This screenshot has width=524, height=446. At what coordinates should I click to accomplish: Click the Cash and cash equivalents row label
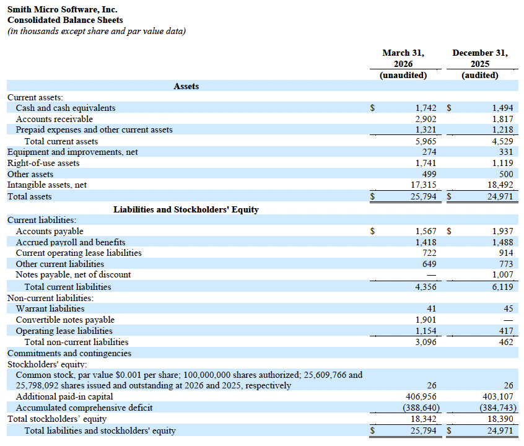pos(68,107)
